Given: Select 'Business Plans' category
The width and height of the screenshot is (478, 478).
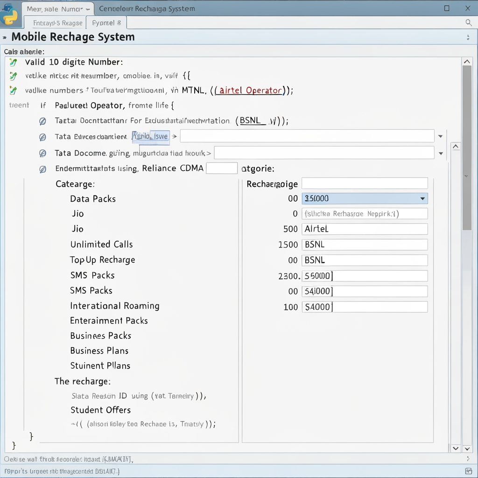Looking at the screenshot, I should point(99,351).
